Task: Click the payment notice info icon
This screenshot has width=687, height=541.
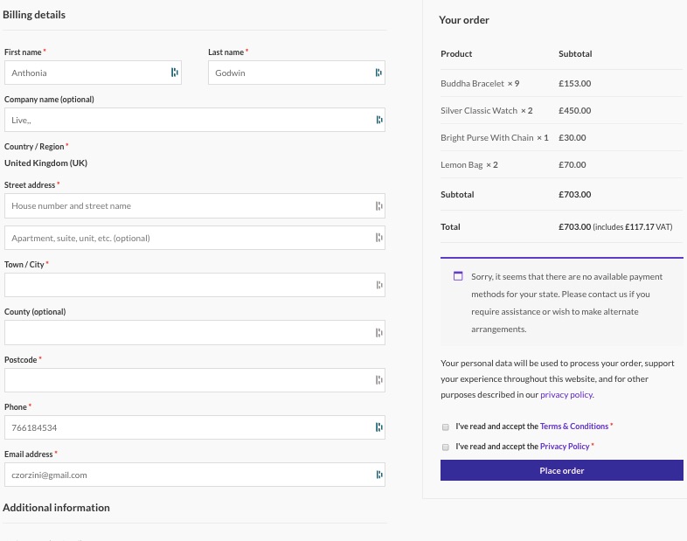Action: tap(458, 276)
